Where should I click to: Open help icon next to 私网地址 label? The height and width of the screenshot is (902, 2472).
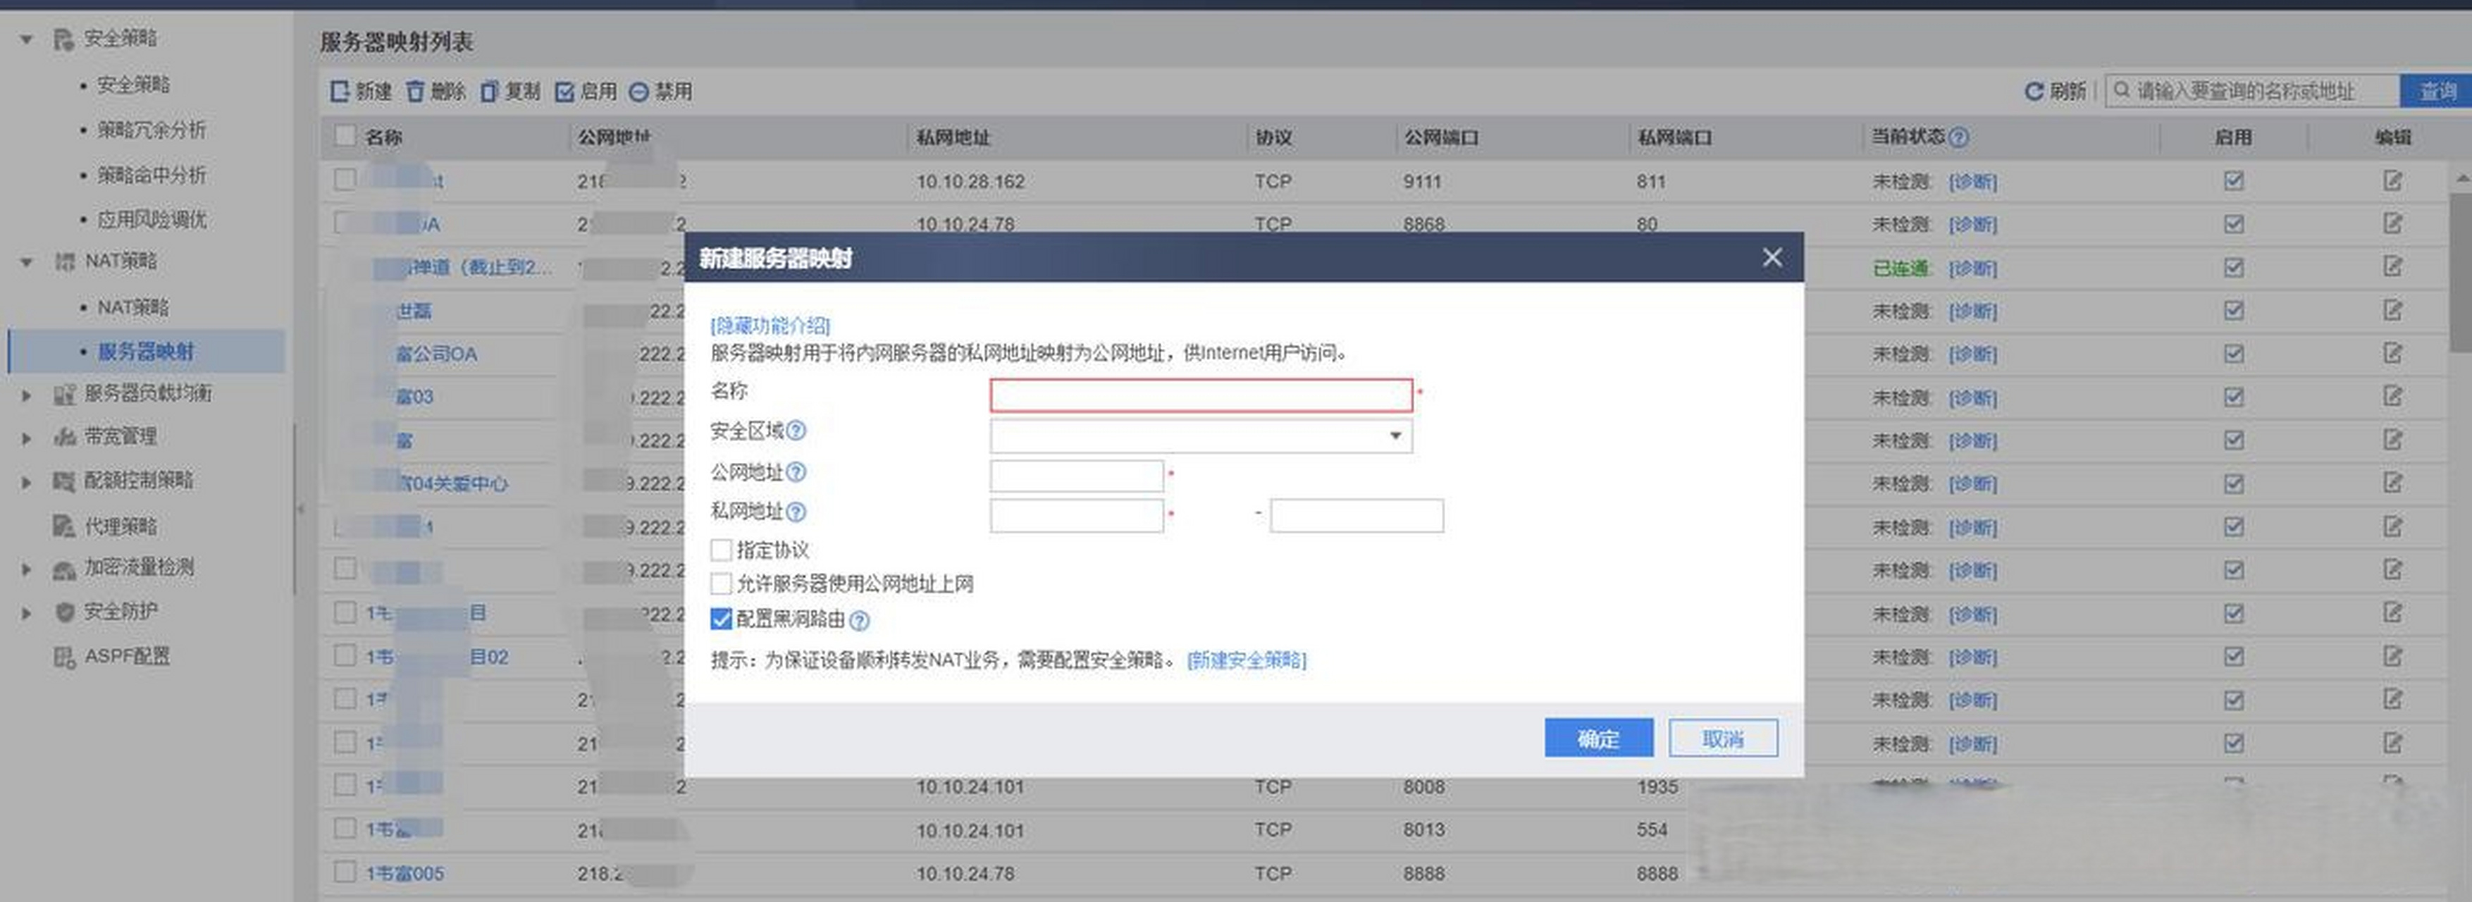point(796,512)
